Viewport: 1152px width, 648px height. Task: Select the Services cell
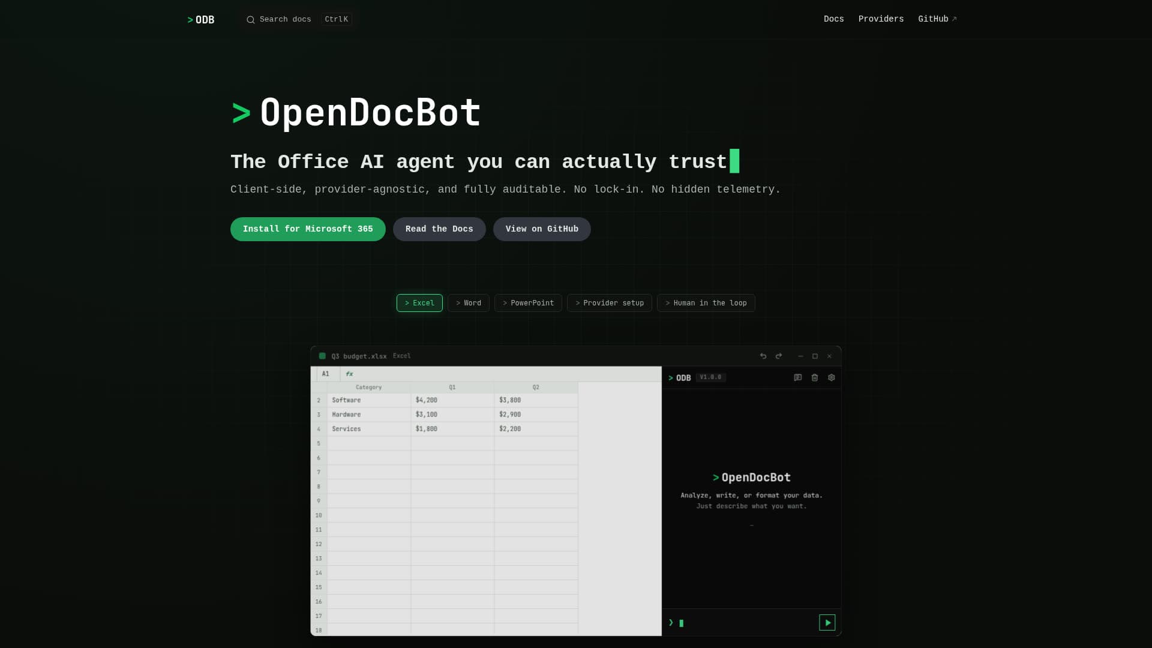[x=368, y=429]
